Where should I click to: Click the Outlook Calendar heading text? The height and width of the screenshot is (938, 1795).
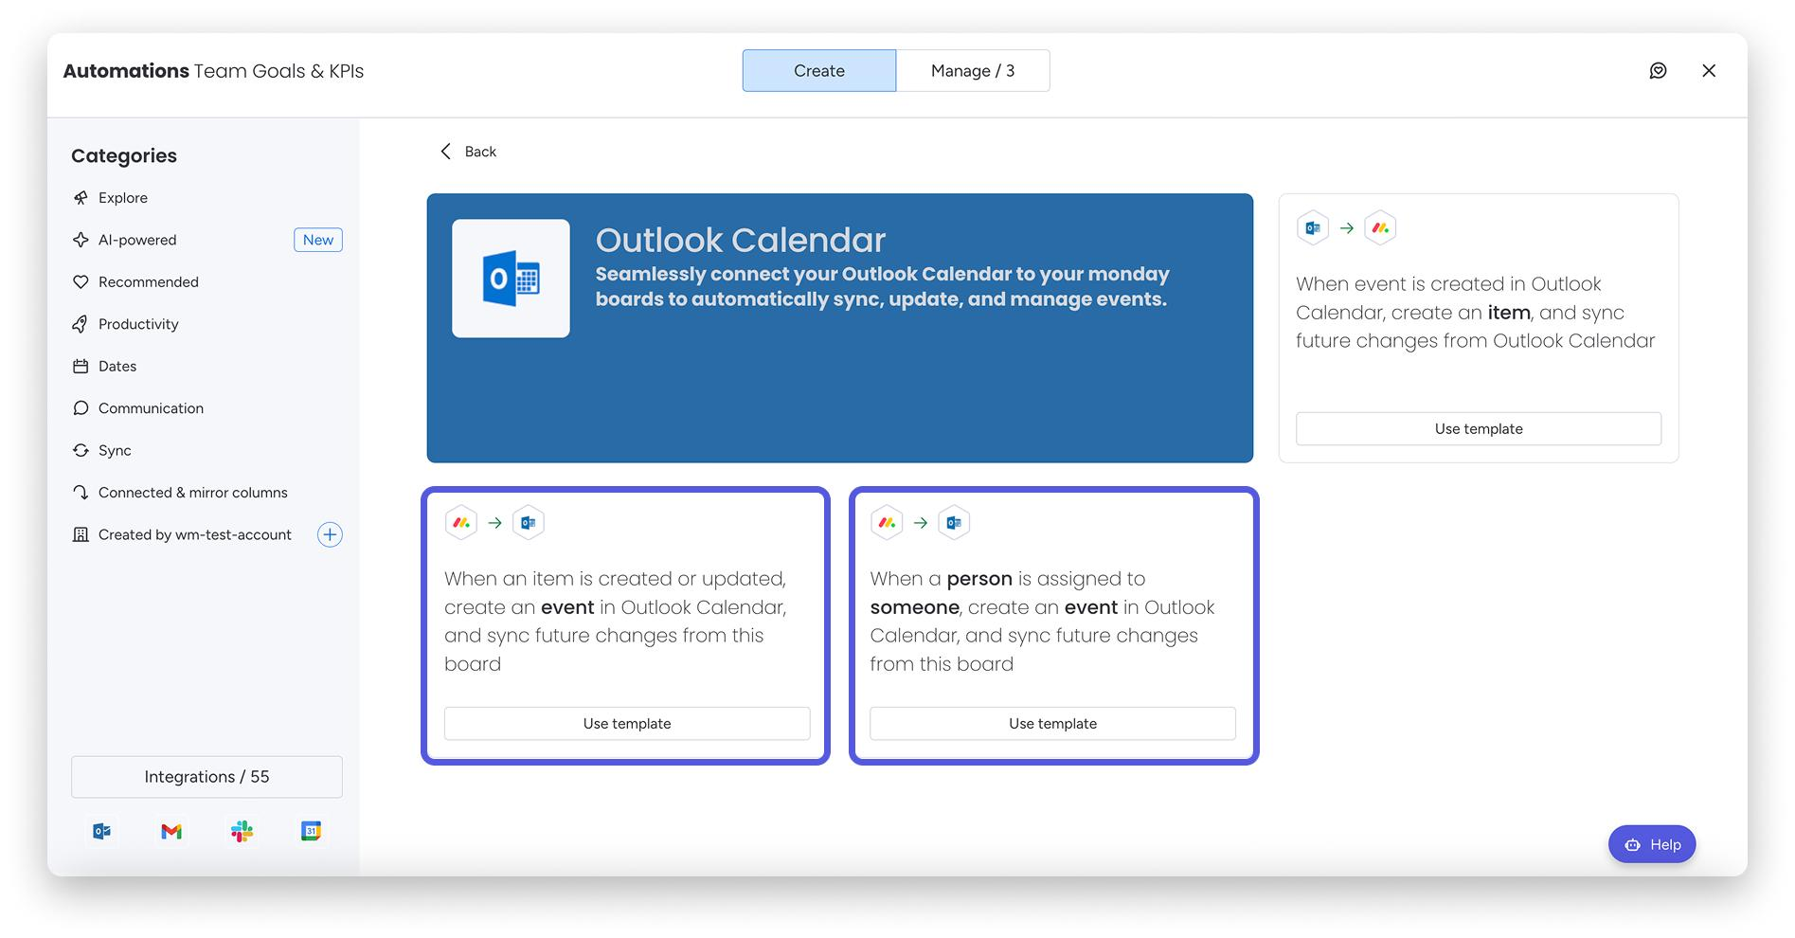(741, 240)
